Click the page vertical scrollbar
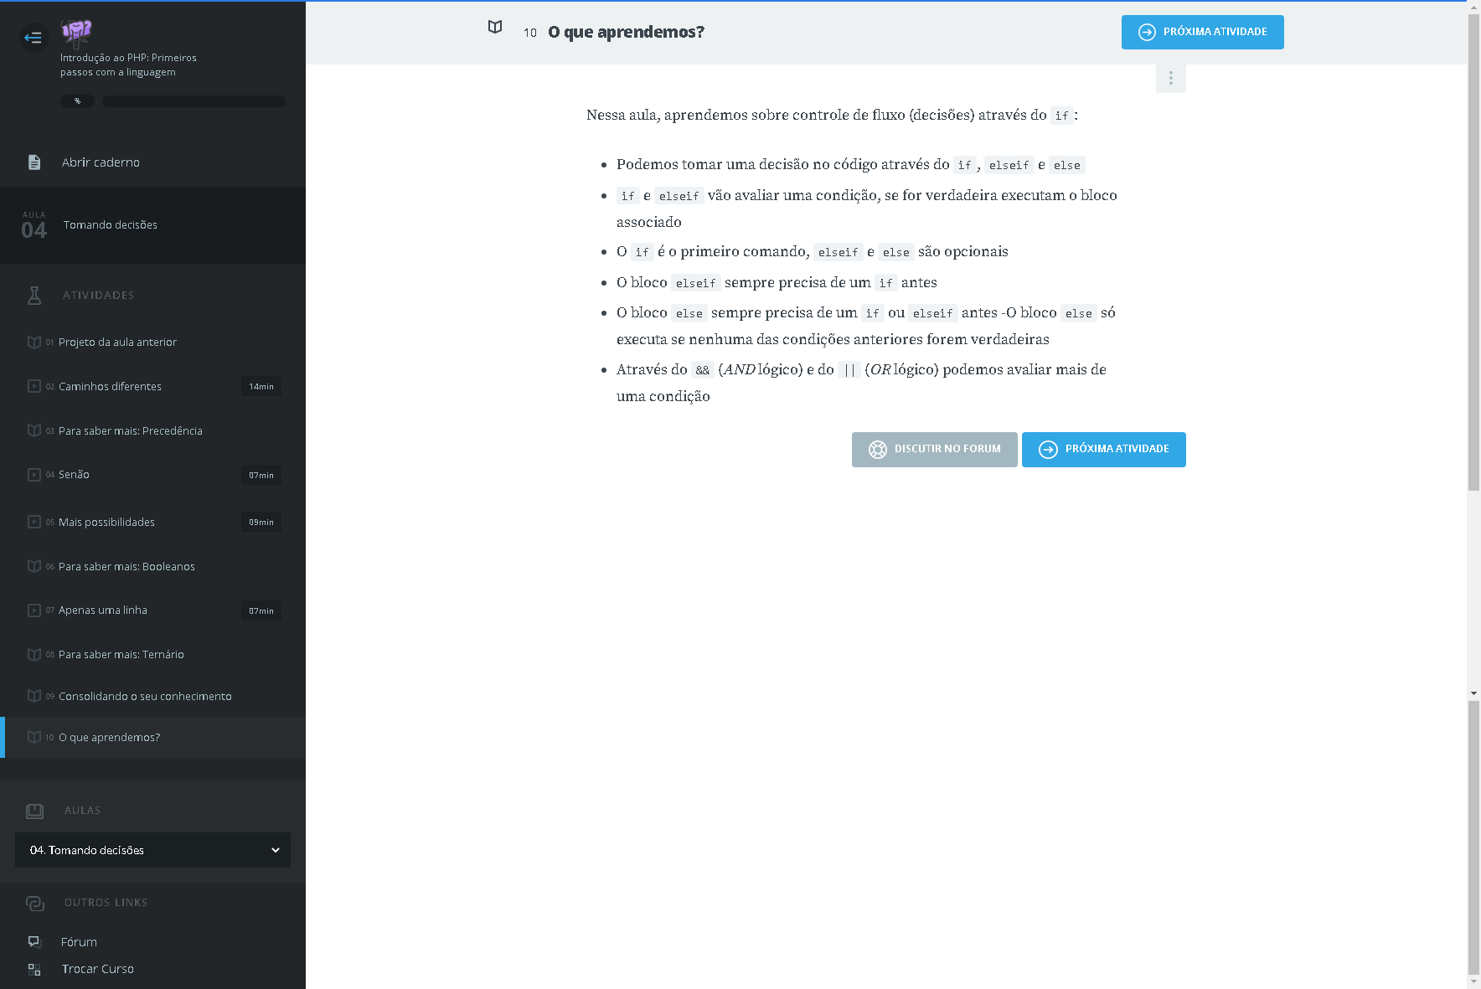The image size is (1481, 989). click(x=1473, y=251)
